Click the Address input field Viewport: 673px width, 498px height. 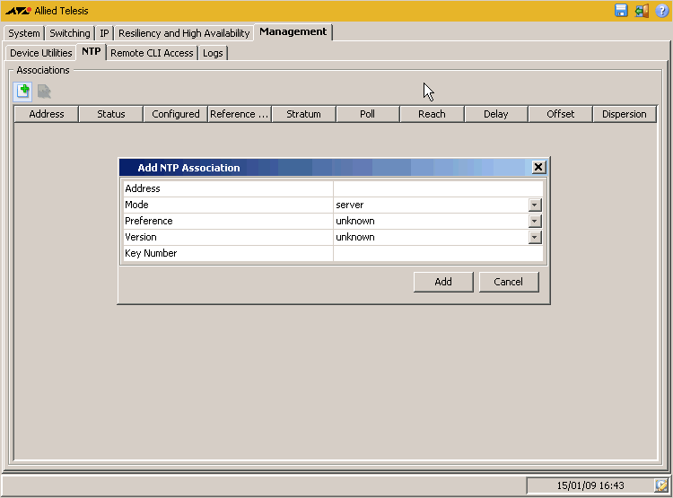438,188
